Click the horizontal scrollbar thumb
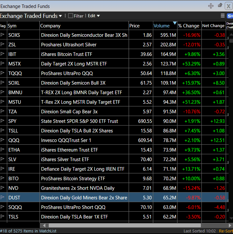The width and height of the screenshot is (233, 234). (x=124, y=225)
